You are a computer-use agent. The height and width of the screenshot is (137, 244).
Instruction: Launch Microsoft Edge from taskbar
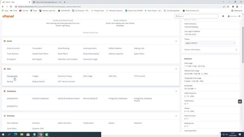[x=16, y=134]
